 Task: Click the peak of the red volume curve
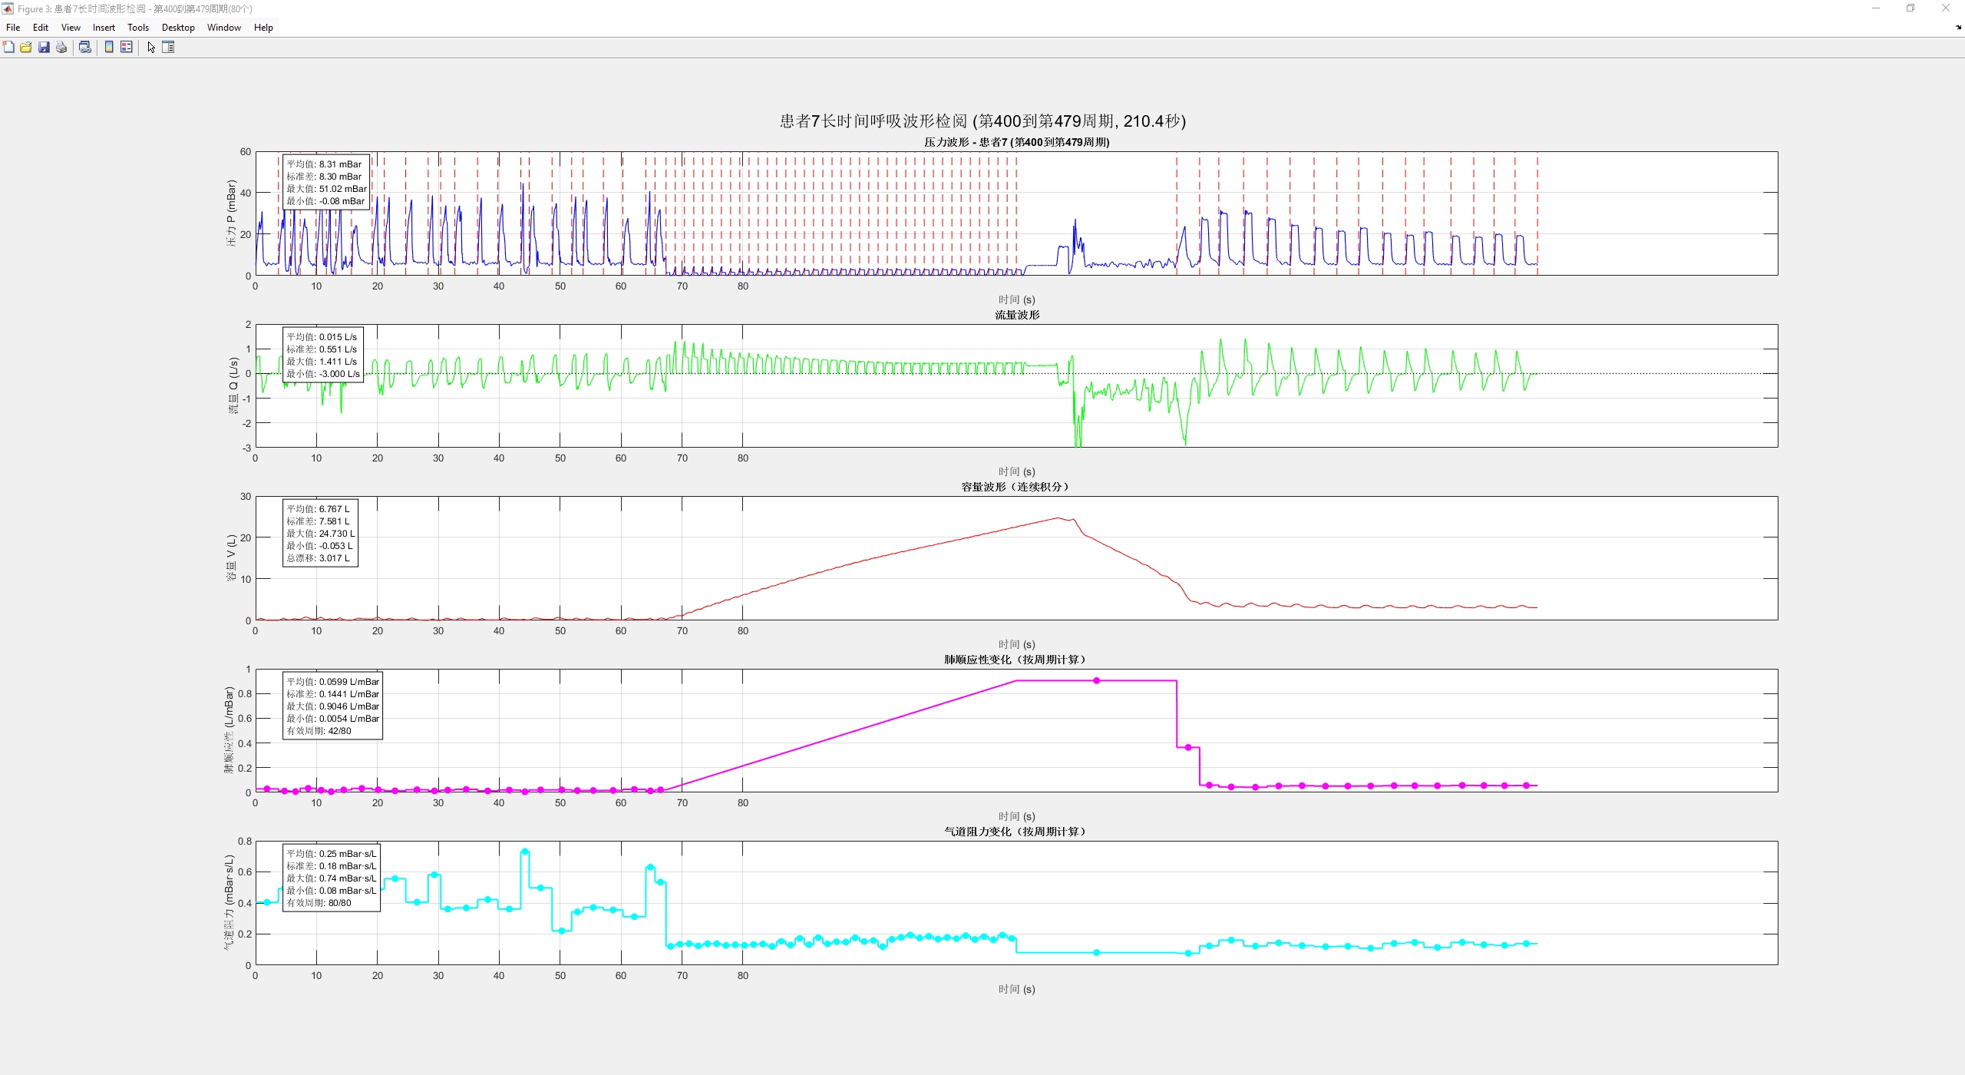[1058, 518]
